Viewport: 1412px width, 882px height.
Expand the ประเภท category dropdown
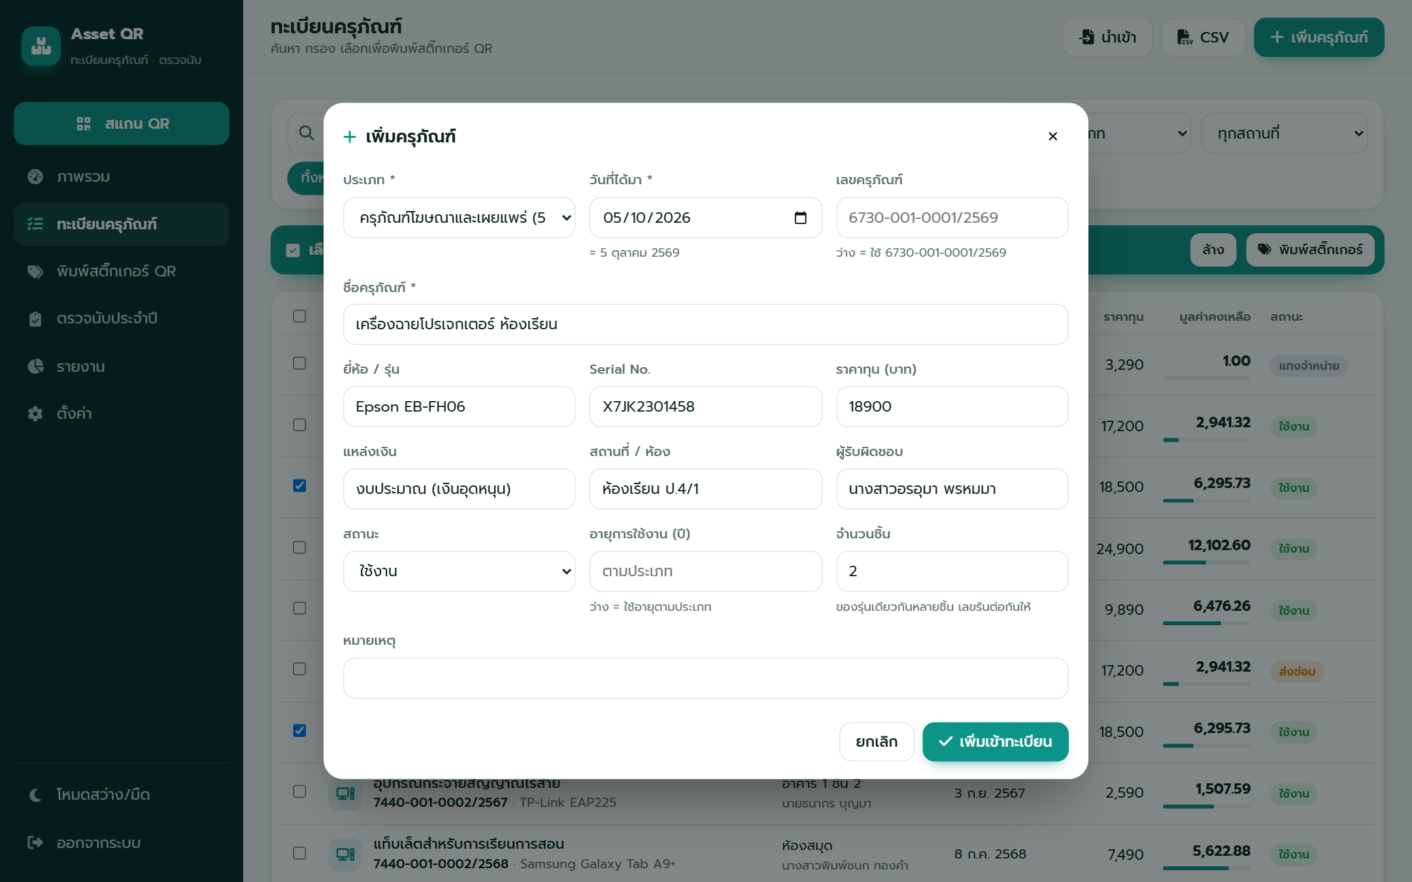point(459,218)
